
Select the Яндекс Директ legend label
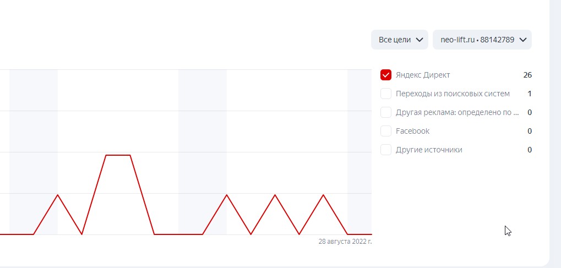click(x=423, y=75)
